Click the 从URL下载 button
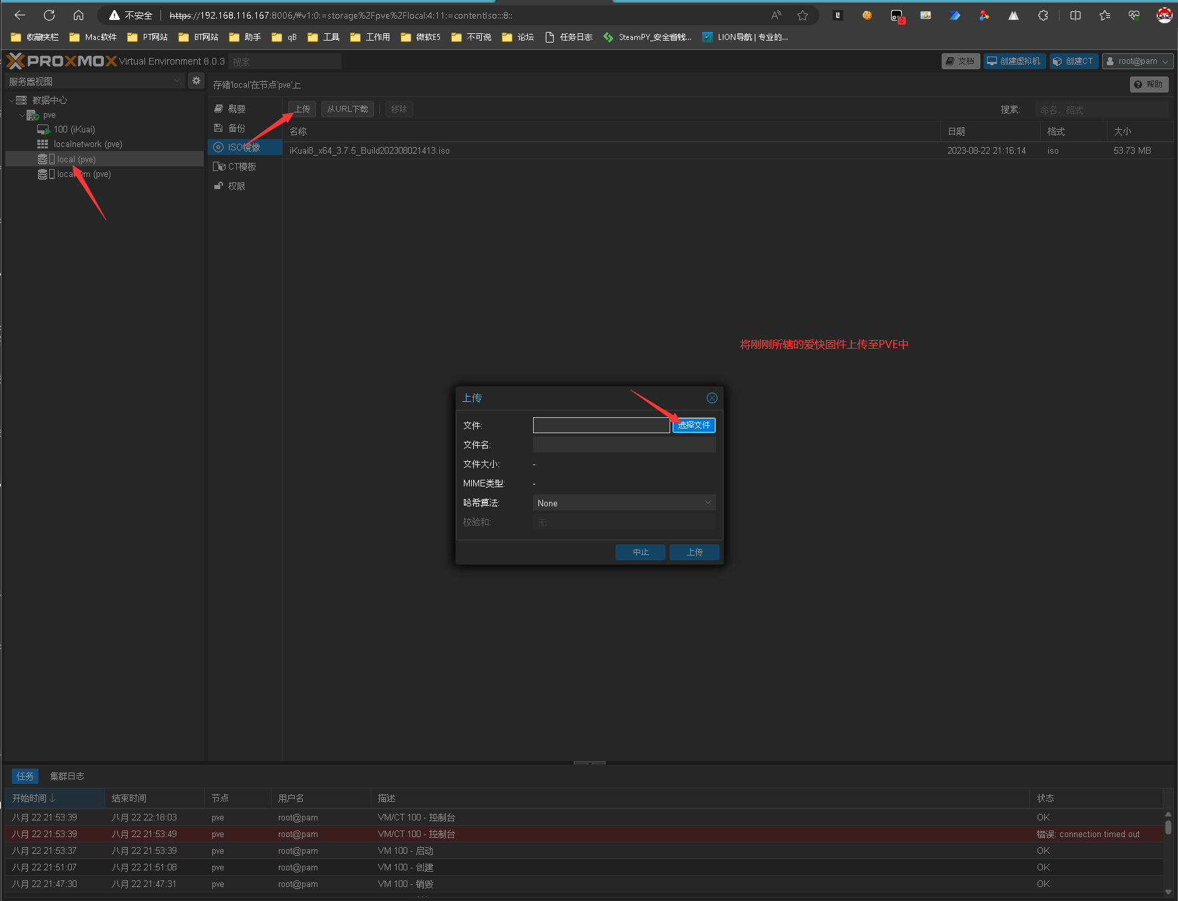 (347, 109)
